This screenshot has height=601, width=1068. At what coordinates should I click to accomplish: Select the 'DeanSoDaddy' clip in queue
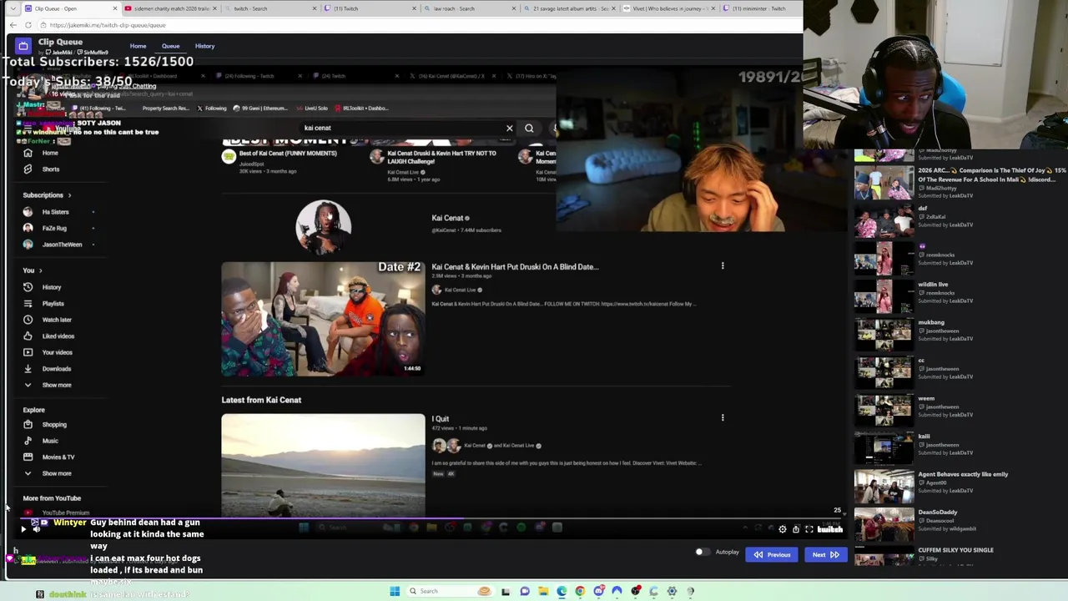click(x=960, y=523)
